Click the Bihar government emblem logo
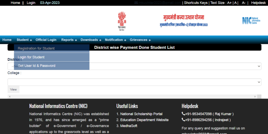Viewport: 268px width, 134px height. 122,21
